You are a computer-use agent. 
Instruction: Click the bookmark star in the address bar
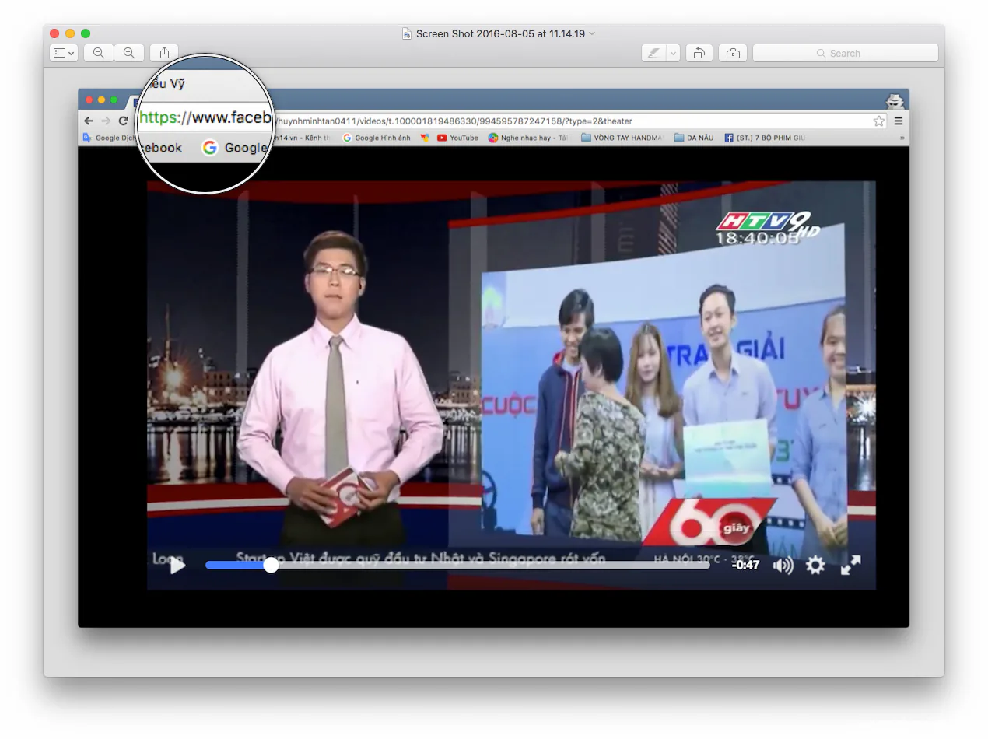878,121
